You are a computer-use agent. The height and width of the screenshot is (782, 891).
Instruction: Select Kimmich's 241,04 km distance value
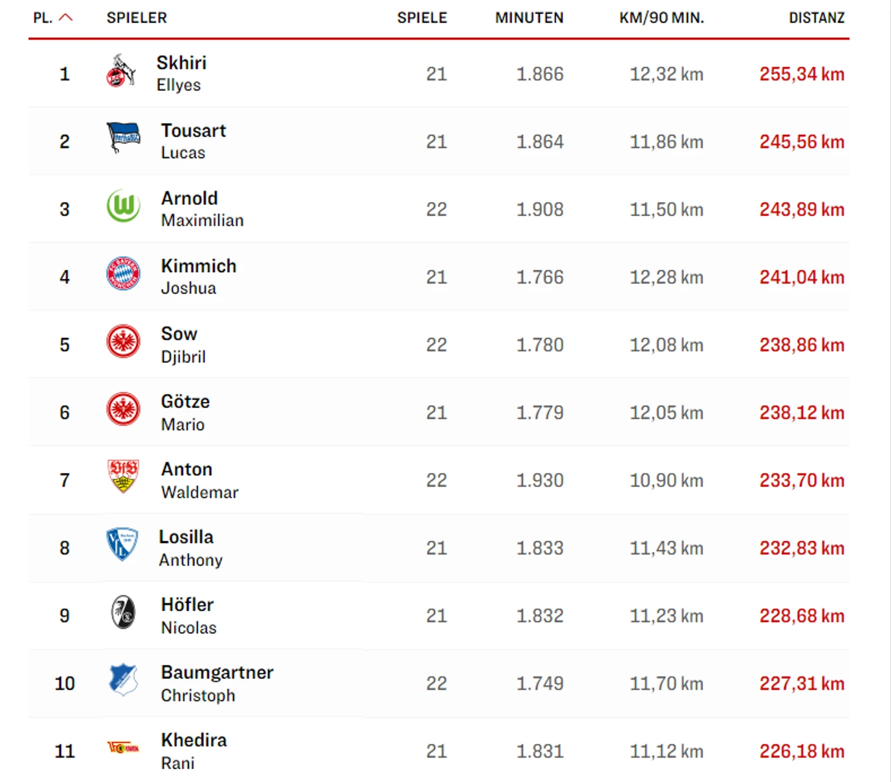[x=802, y=277]
